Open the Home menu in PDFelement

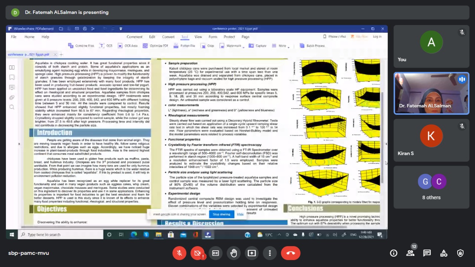point(29,37)
